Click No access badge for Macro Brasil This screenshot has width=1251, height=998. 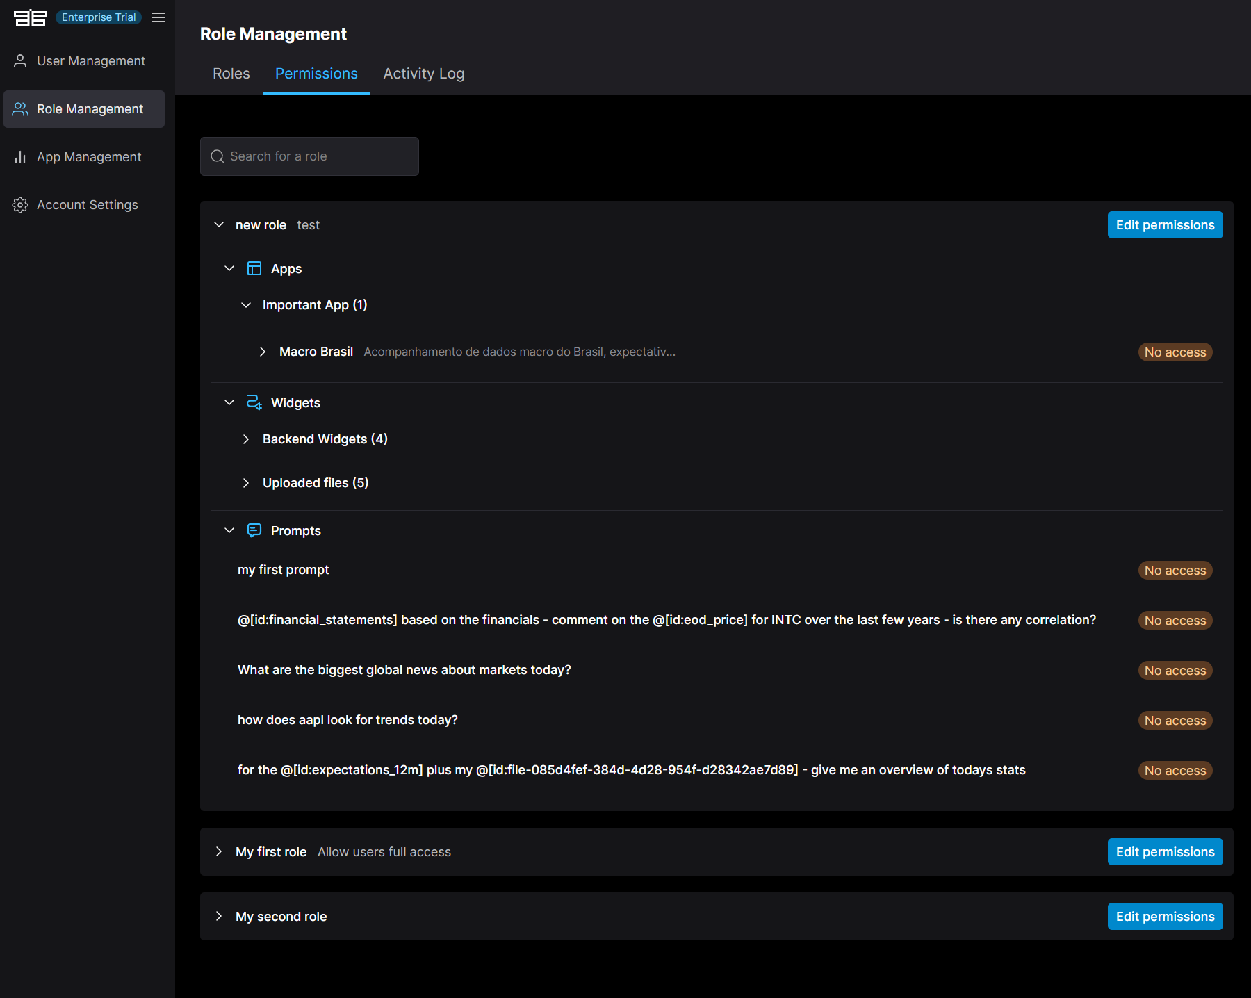(1175, 352)
